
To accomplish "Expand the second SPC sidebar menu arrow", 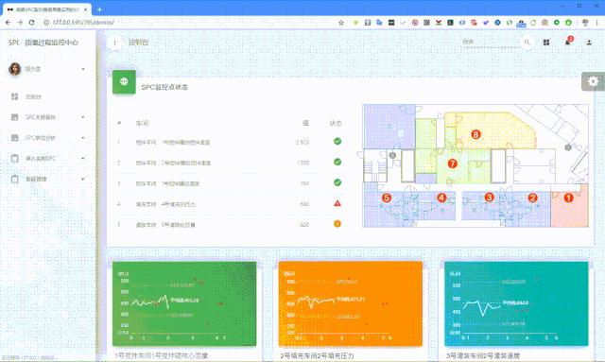I will click(x=83, y=138).
